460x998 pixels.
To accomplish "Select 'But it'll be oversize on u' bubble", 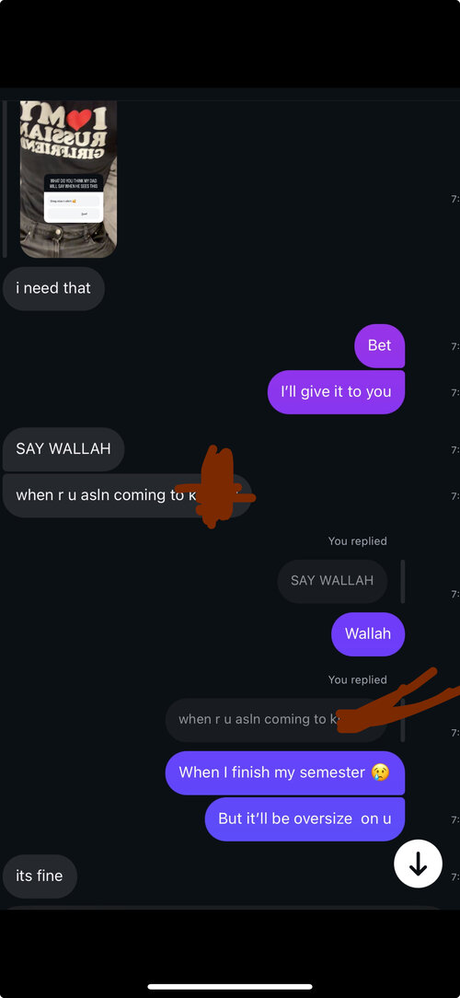I will click(305, 818).
